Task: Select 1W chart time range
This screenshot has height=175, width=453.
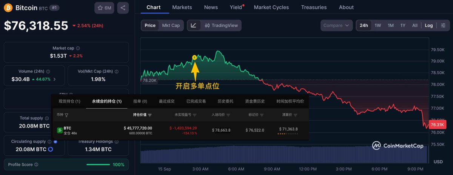Action: pyautogui.click(x=378, y=25)
